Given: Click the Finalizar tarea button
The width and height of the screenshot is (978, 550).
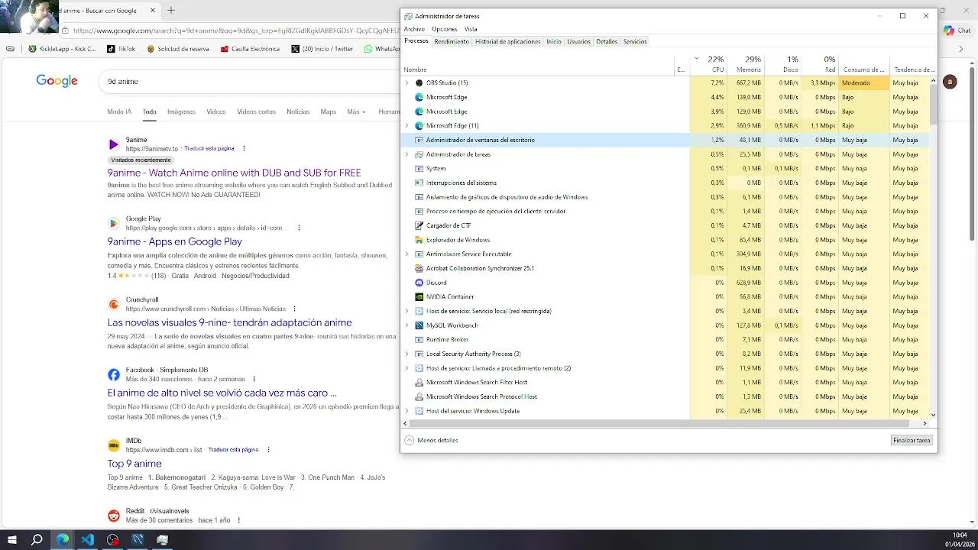Looking at the screenshot, I should pos(912,440).
